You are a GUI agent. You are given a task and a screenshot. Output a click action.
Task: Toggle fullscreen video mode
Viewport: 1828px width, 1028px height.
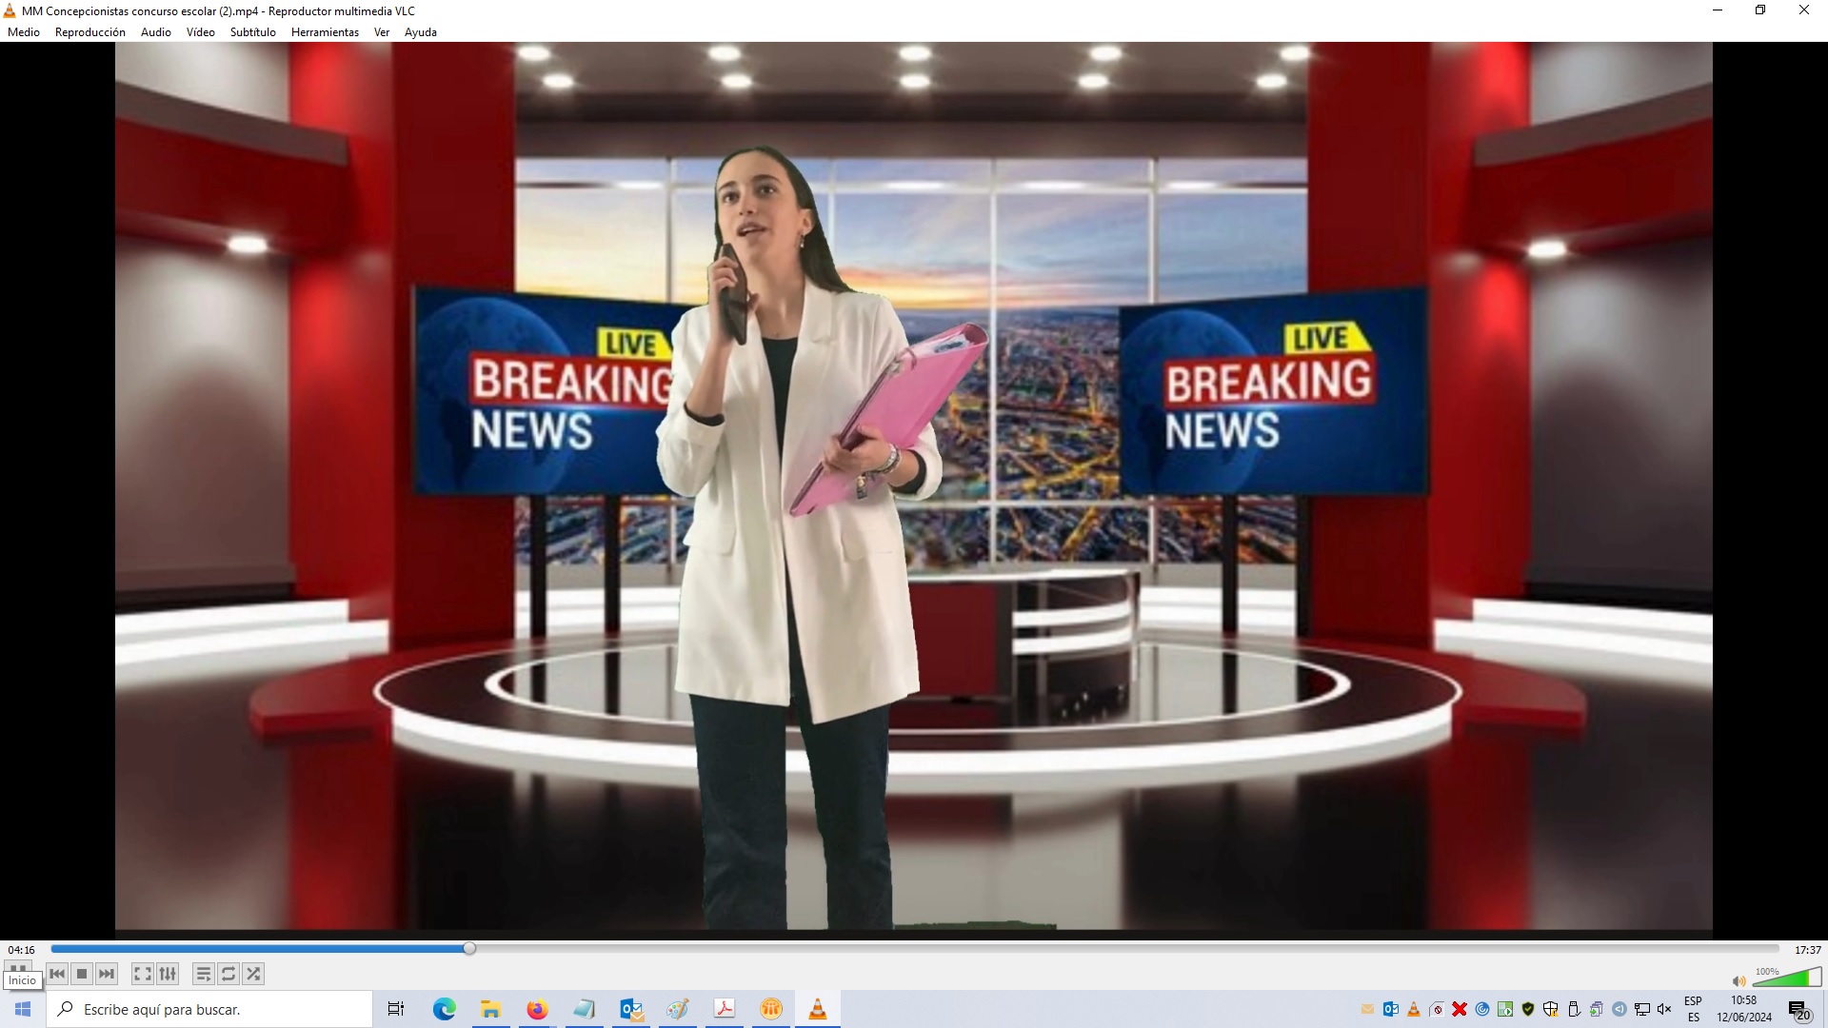point(142,974)
